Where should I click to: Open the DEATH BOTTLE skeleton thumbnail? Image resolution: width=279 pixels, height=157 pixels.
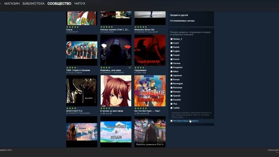tap(82, 91)
